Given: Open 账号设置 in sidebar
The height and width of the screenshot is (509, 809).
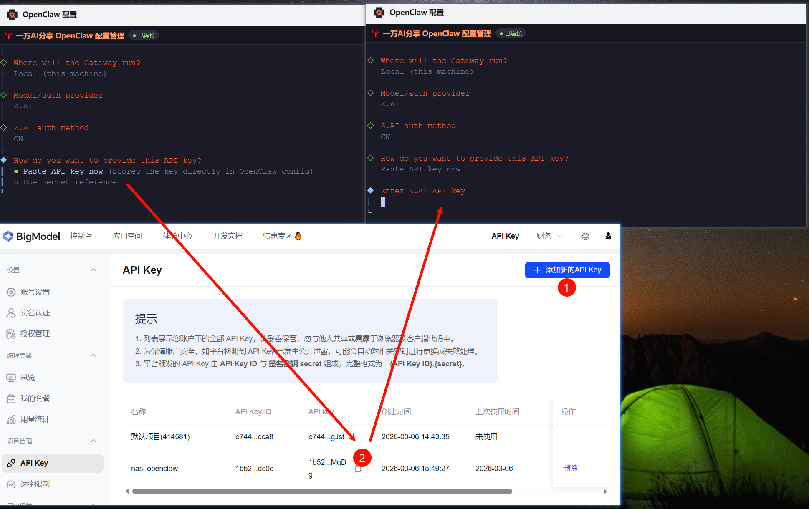Looking at the screenshot, I should (35, 292).
